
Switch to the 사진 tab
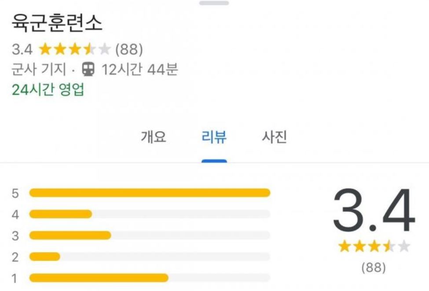coord(275,136)
